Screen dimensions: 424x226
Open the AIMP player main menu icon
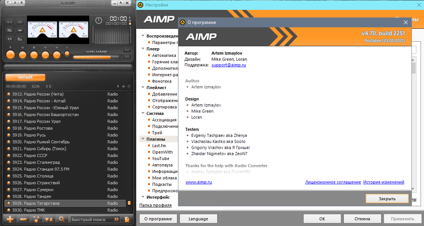click(9, 3)
